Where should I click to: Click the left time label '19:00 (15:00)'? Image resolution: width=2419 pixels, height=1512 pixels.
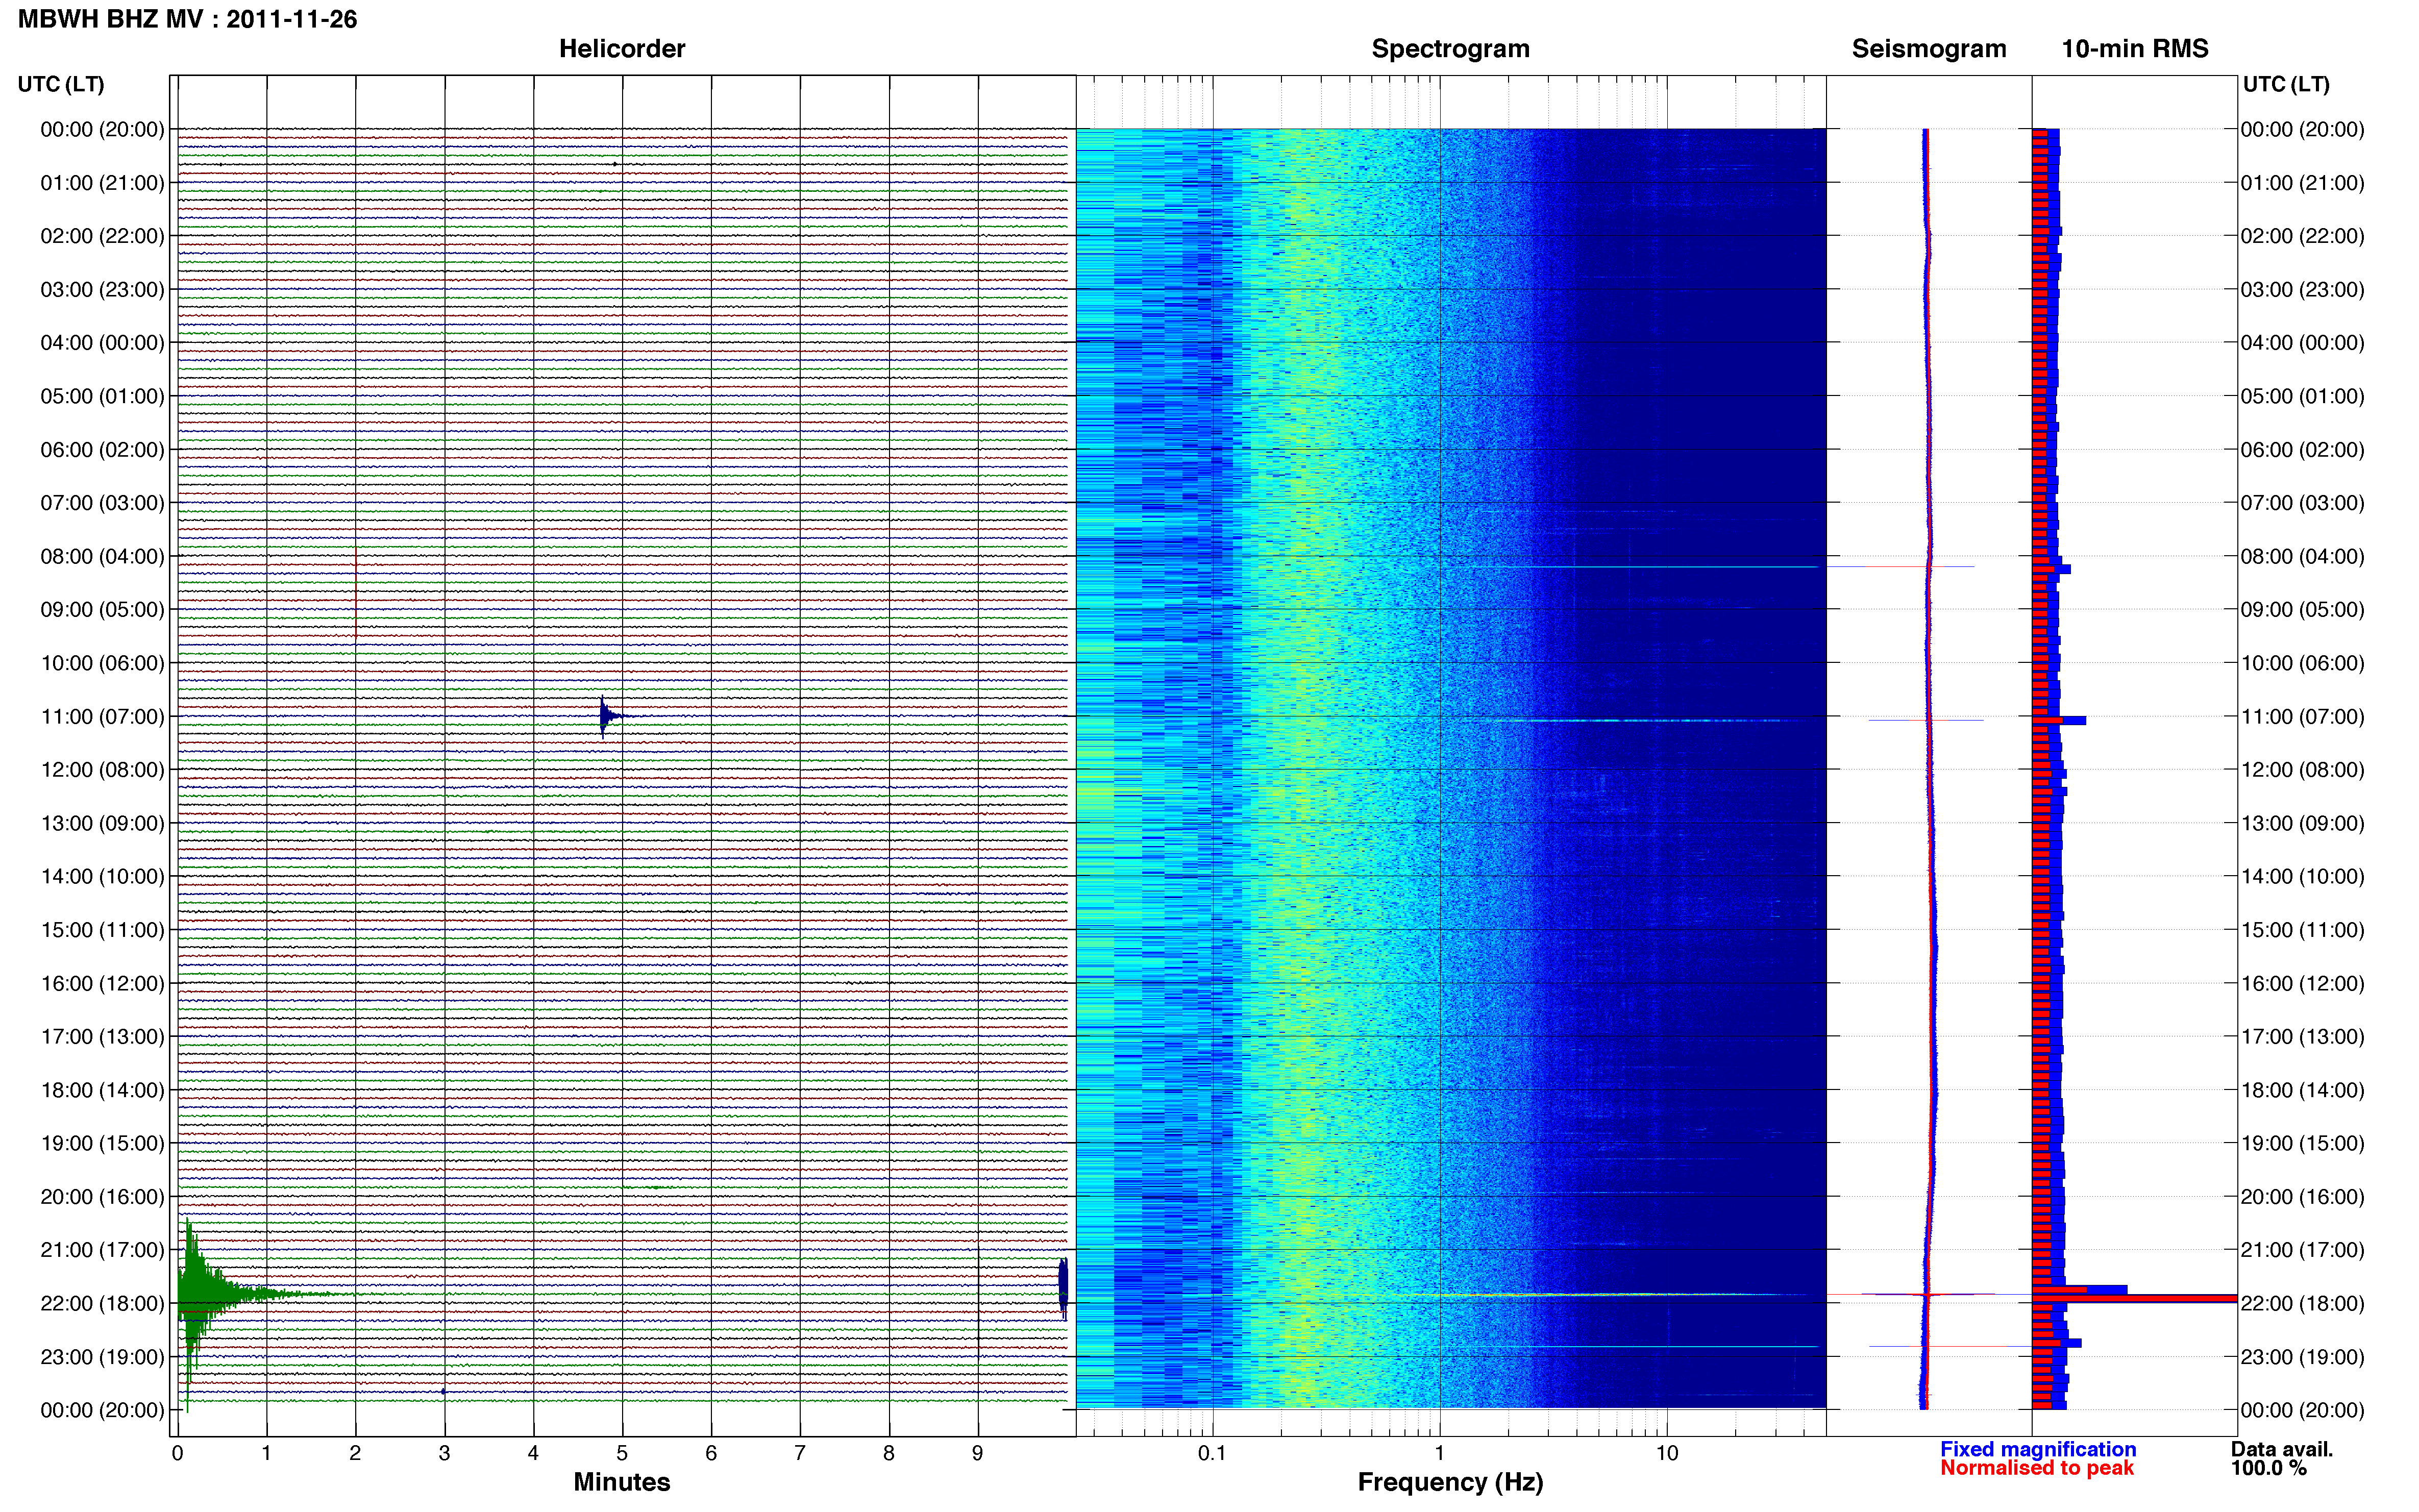pos(102,1143)
